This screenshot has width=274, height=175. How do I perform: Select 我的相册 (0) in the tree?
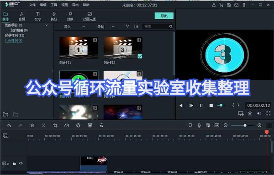[x=19, y=30]
